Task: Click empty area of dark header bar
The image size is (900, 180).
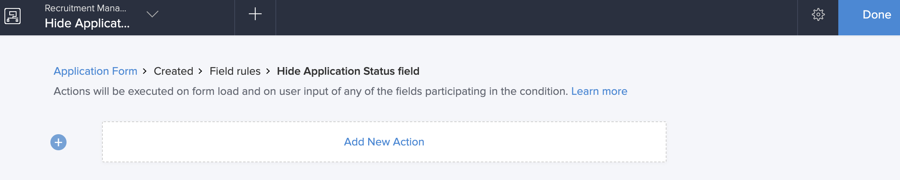Action: (524, 18)
